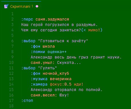Click the Скрипт.nani file icon
The width and height of the screenshot is (131, 109).
[6, 6]
